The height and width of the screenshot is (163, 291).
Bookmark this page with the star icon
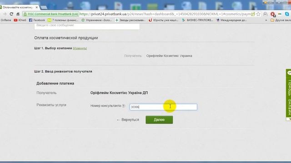(x=258, y=14)
